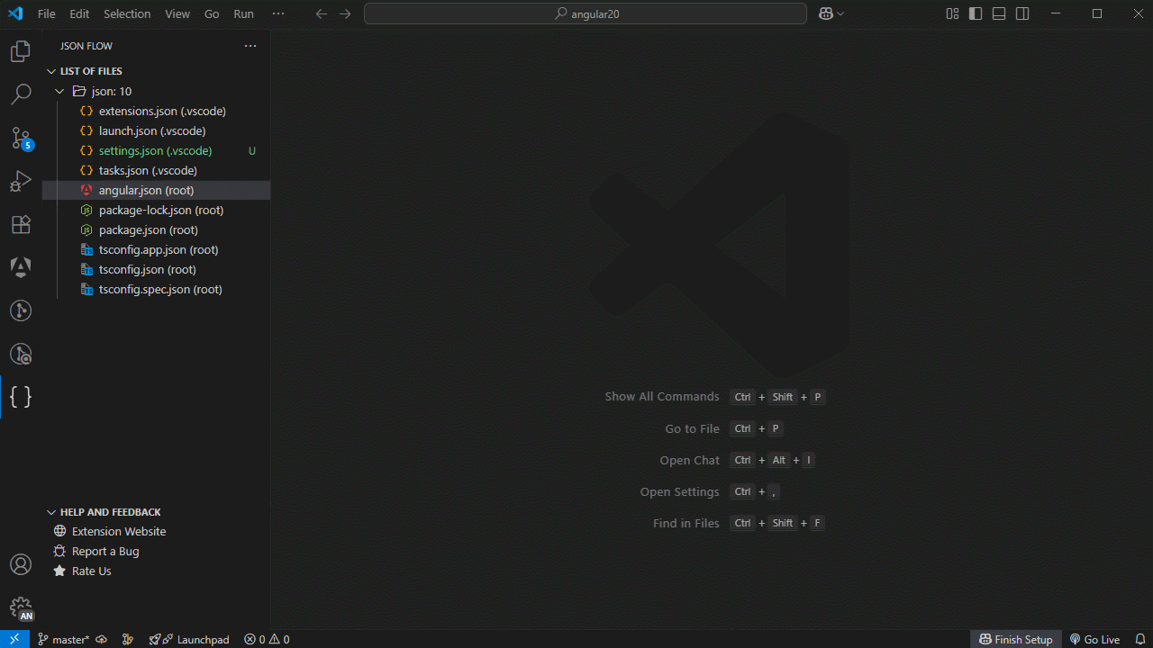Open the Selection menu

pyautogui.click(x=127, y=13)
